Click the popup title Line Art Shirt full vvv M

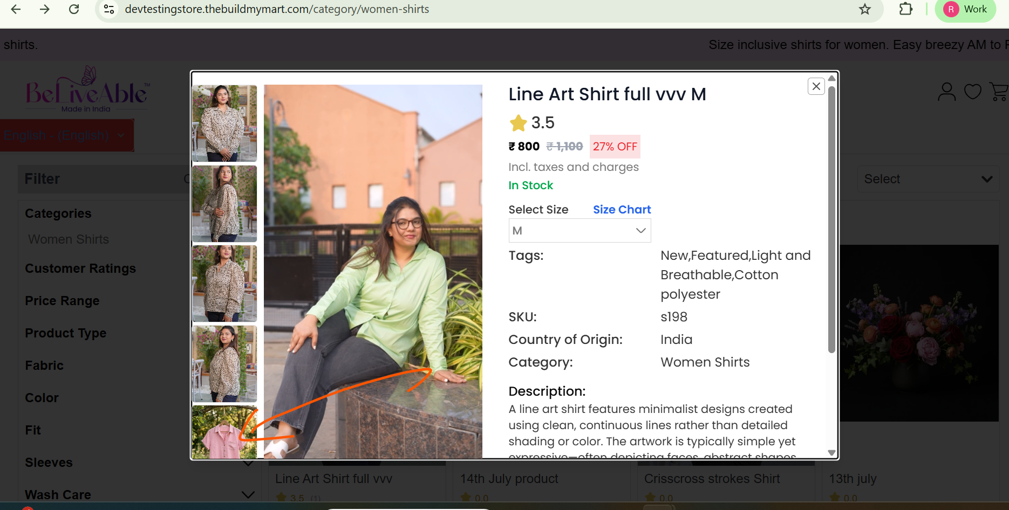[607, 94]
